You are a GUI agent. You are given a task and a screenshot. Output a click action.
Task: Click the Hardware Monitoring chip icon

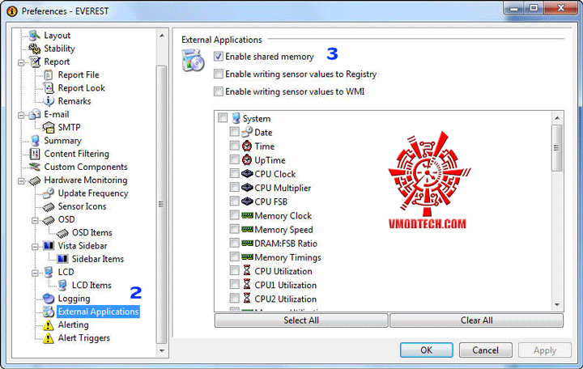35,180
